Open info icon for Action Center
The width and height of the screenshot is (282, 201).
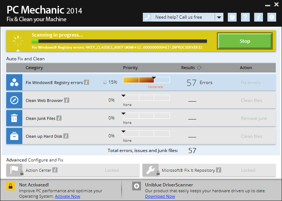[55, 170]
